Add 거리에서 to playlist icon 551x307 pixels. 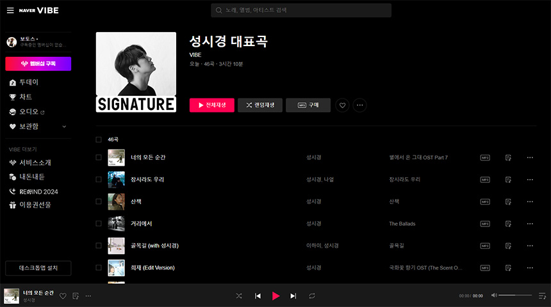pos(508,224)
